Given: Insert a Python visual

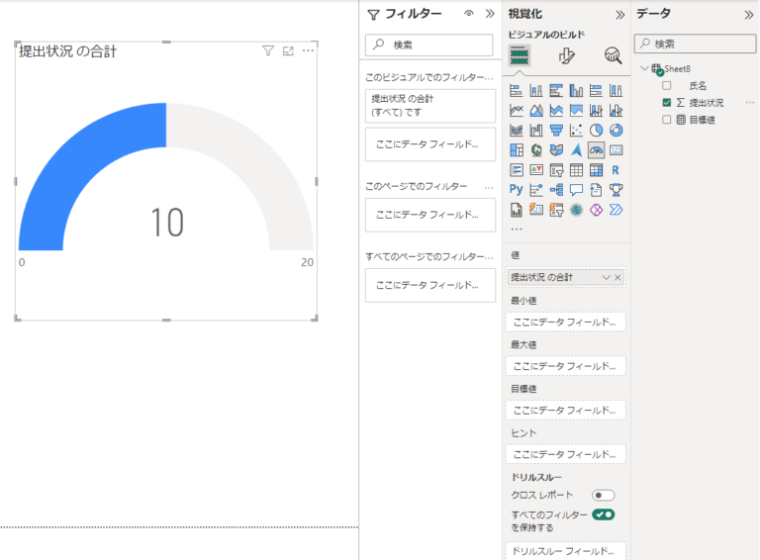Looking at the screenshot, I should coord(516,189).
